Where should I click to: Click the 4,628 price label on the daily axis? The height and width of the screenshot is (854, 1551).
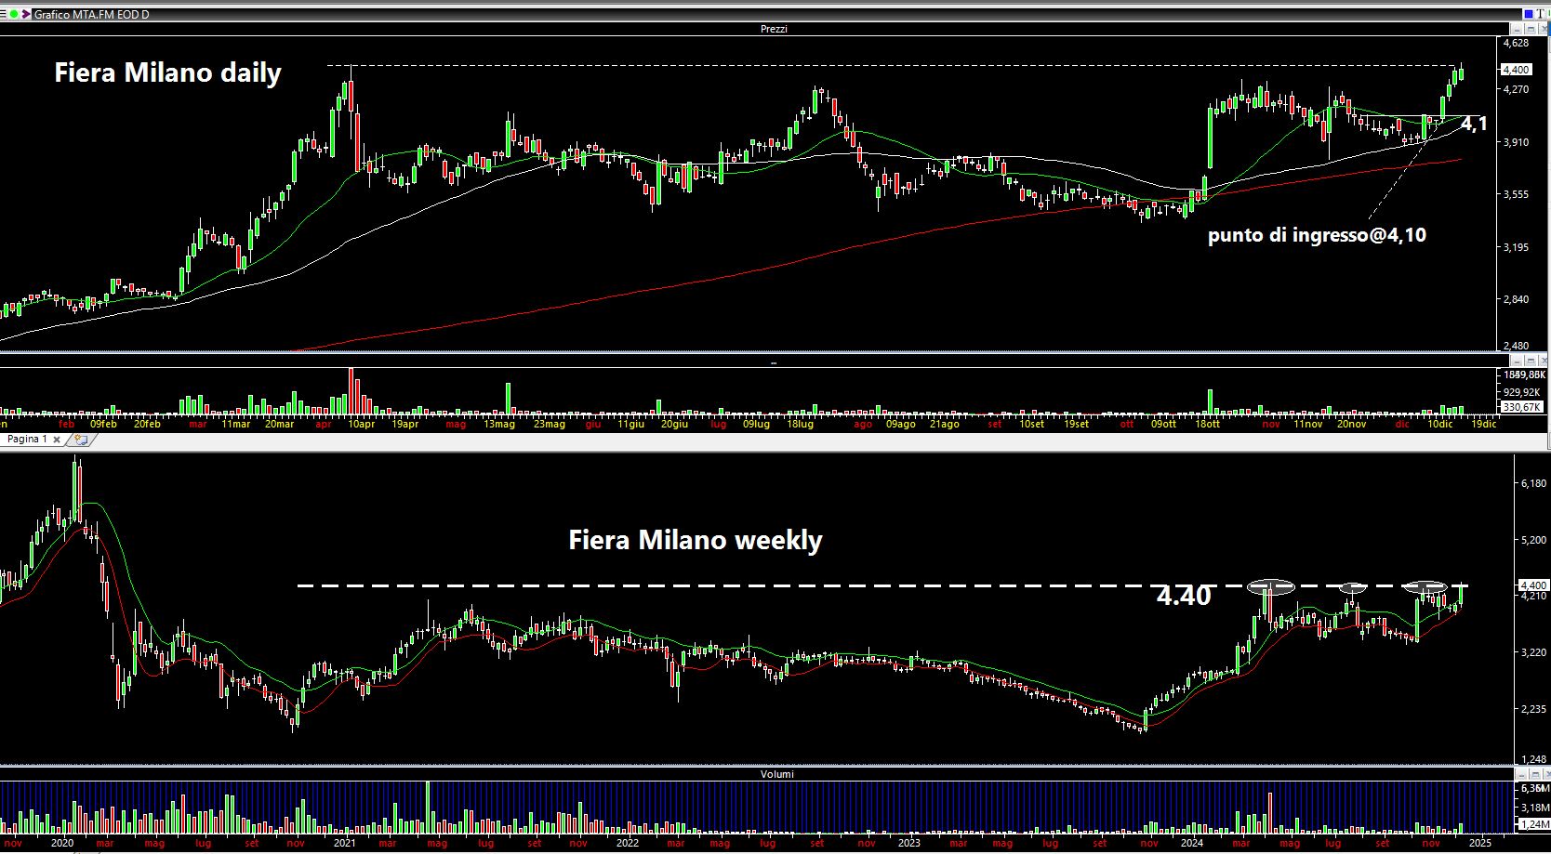pos(1516,43)
